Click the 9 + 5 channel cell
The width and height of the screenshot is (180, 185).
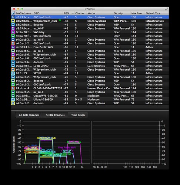(x=79, y=100)
